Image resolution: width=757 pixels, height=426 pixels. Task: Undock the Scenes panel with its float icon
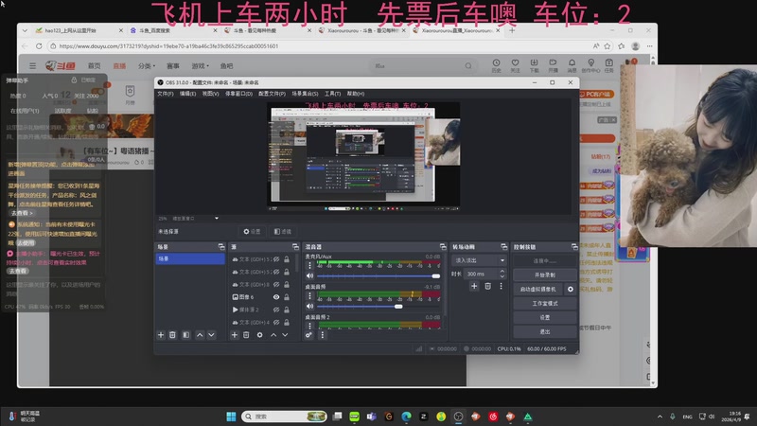tap(221, 247)
